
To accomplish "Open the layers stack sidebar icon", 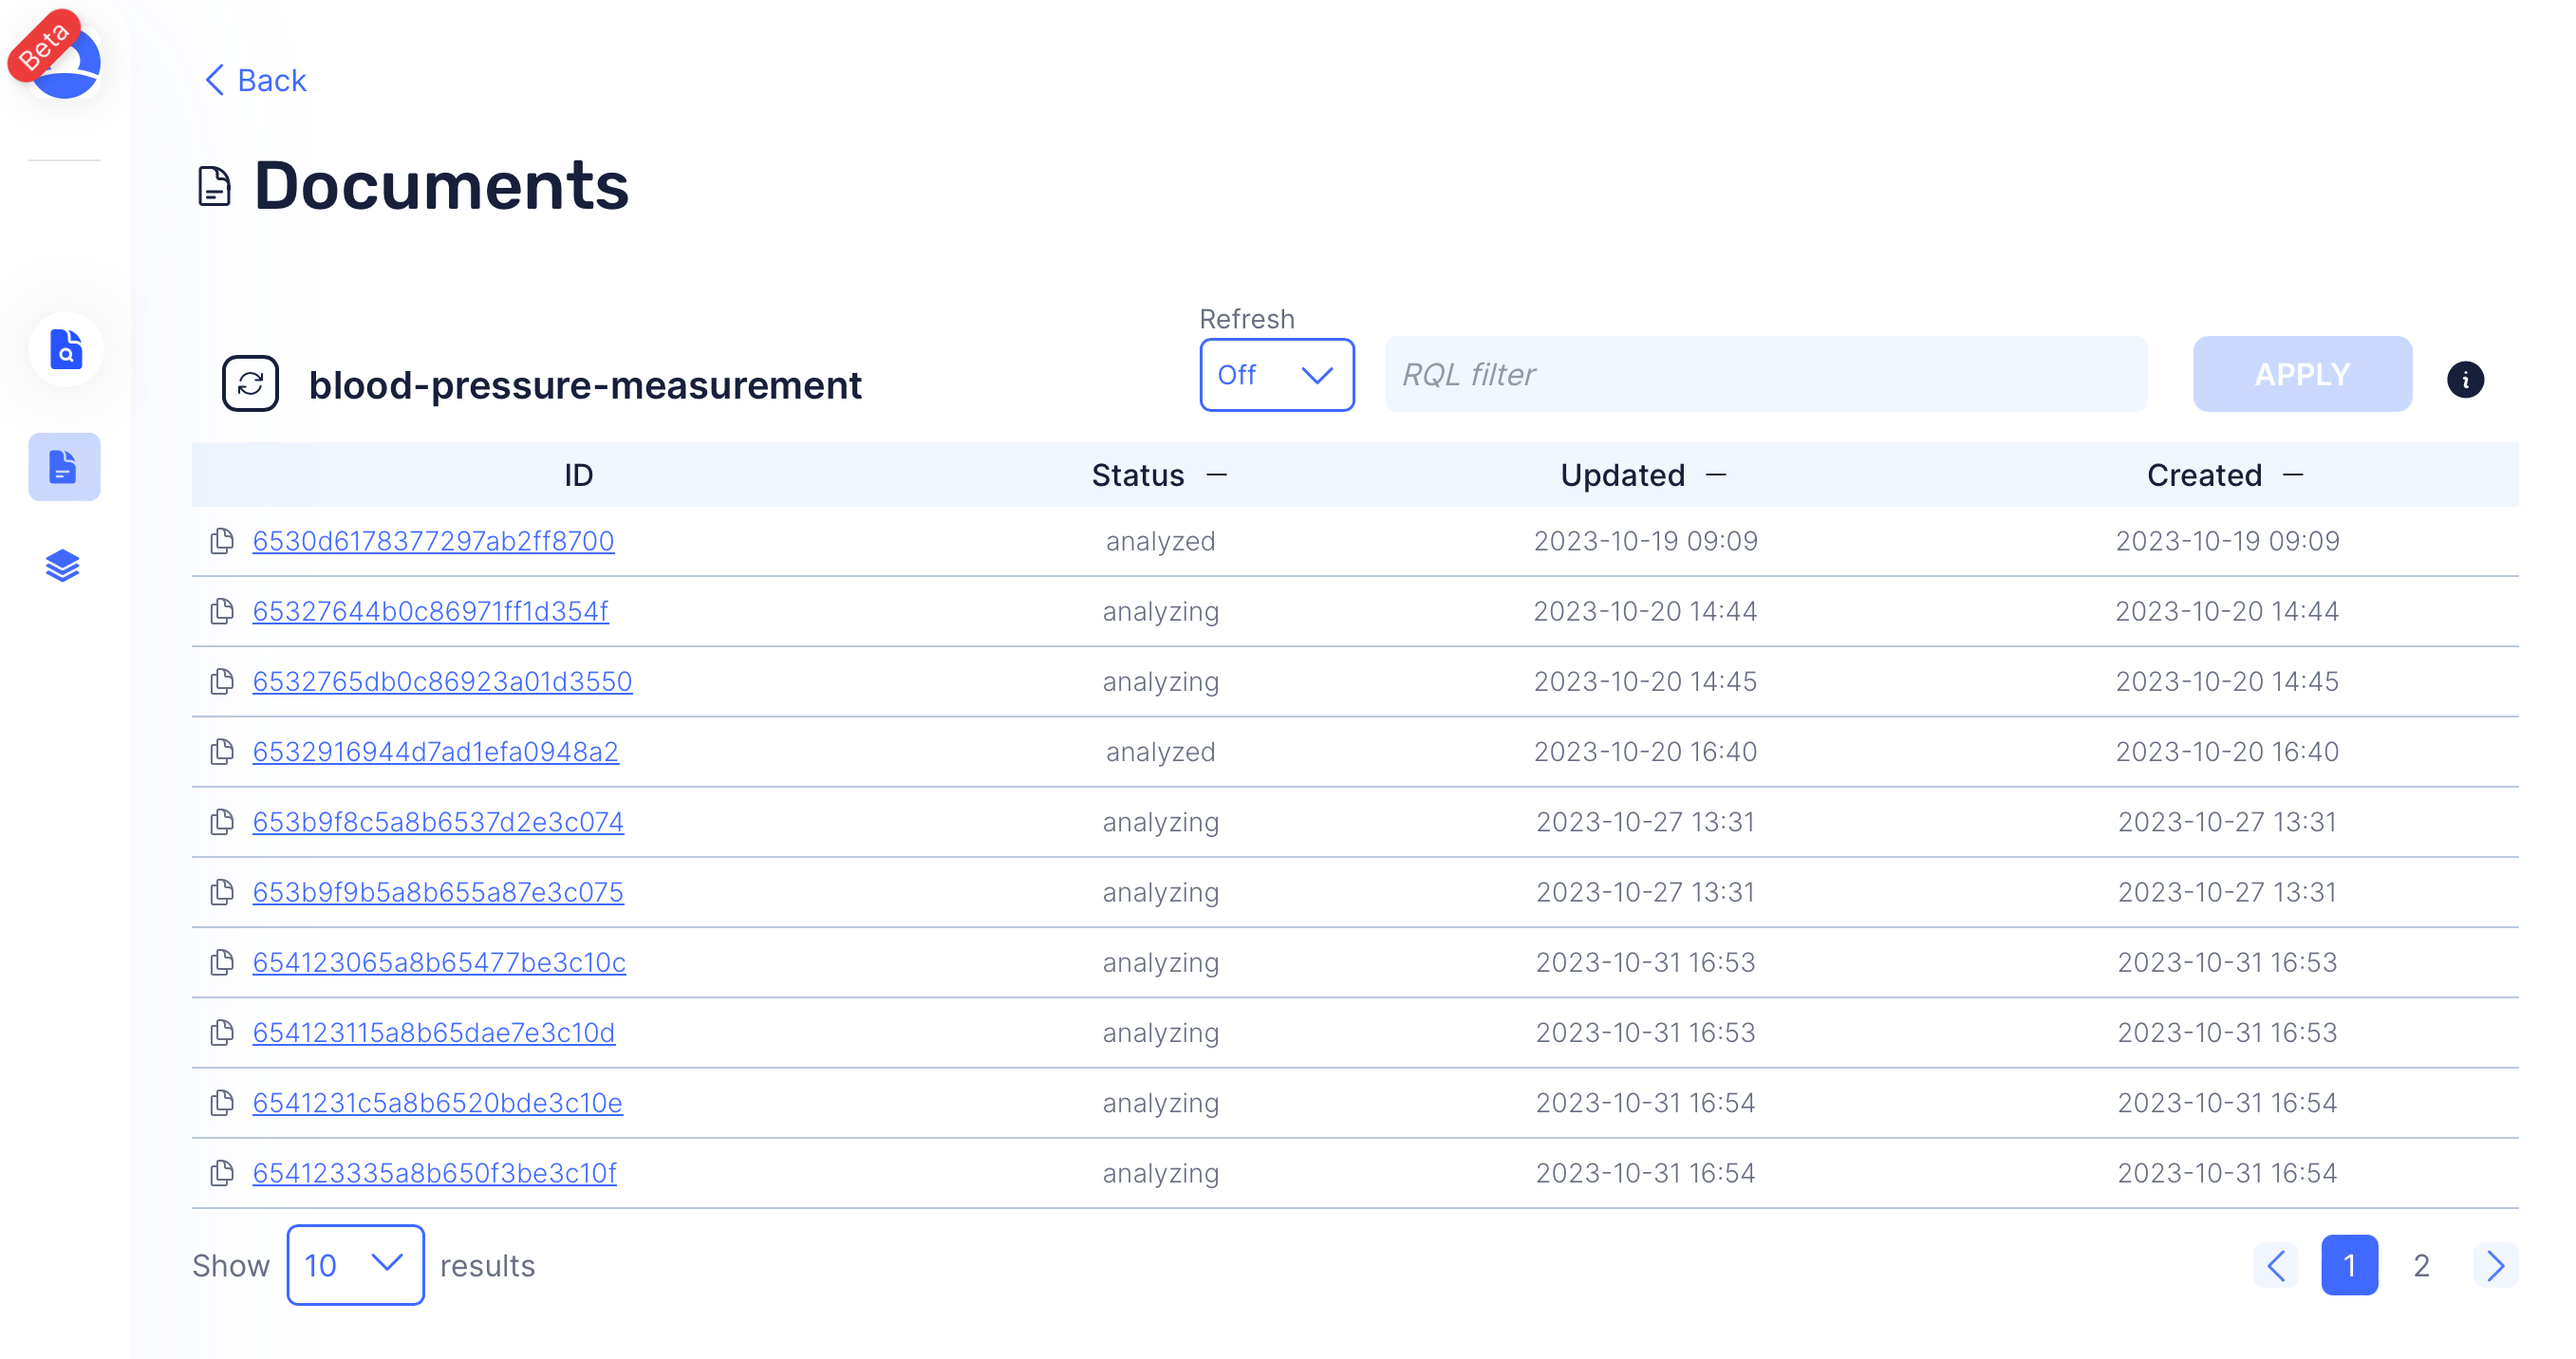I will [63, 566].
